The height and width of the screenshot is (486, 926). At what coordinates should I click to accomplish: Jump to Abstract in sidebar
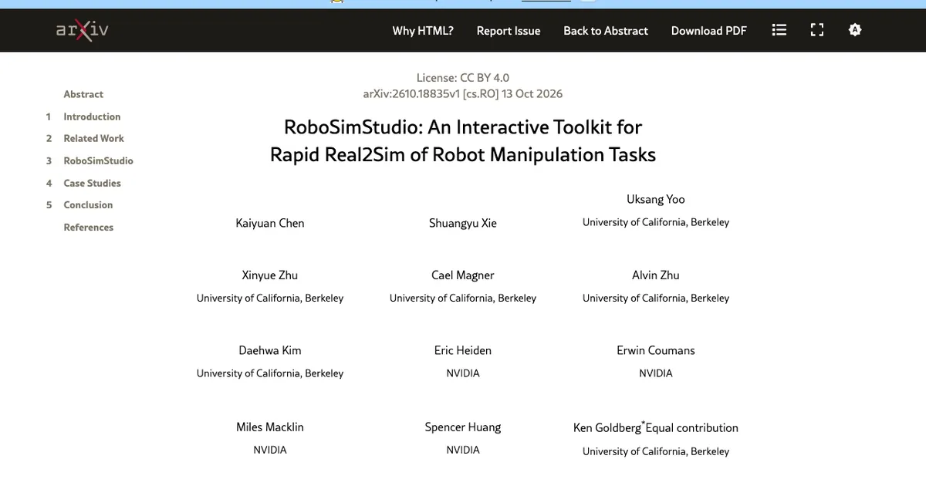coord(83,94)
